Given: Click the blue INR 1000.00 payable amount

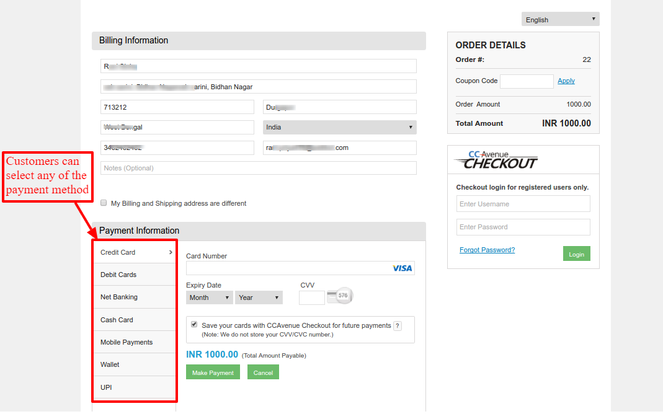Looking at the screenshot, I should tap(212, 355).
